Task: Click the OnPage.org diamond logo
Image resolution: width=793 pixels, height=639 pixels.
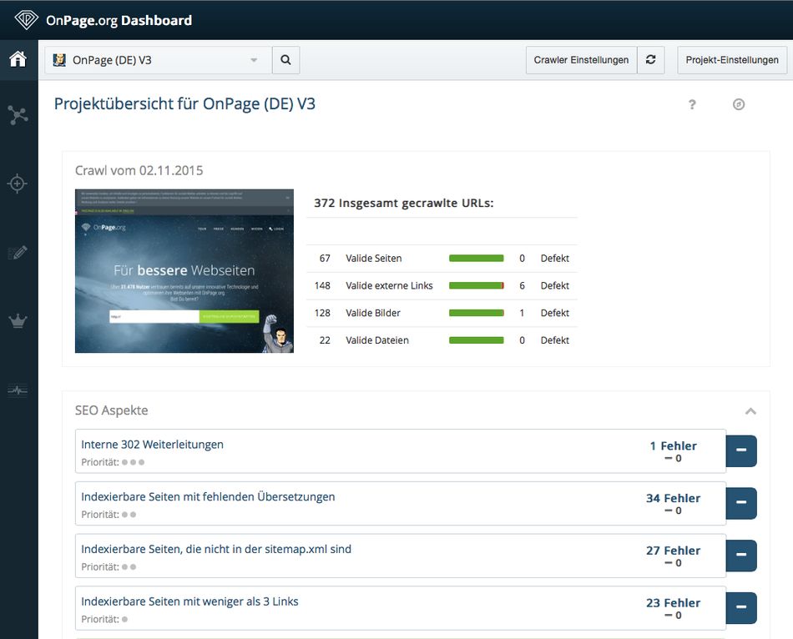Action: (27, 20)
